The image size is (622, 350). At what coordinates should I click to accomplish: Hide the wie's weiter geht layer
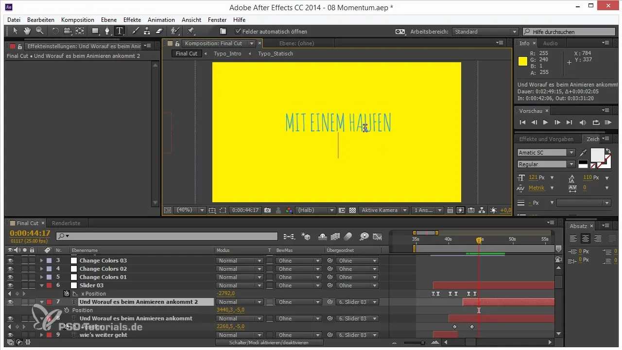pyautogui.click(x=10, y=335)
